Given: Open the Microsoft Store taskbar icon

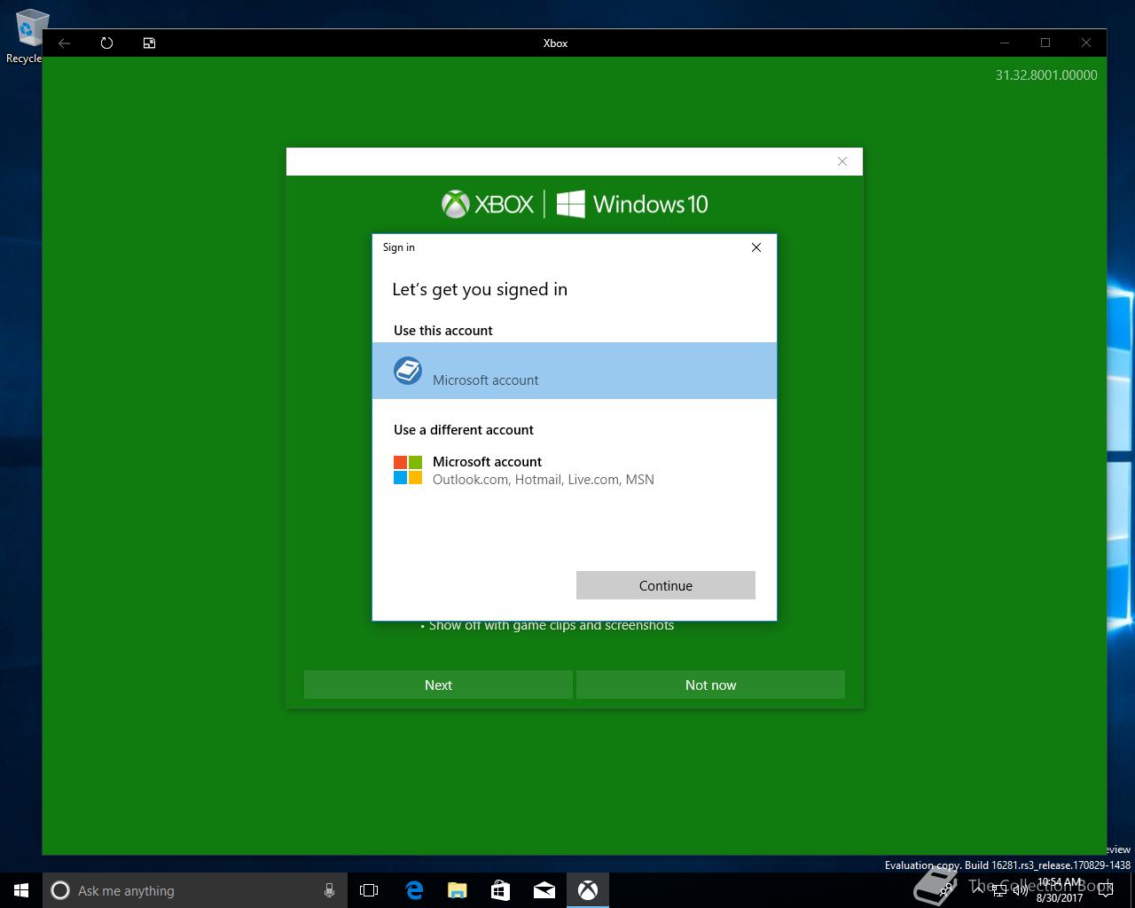Looking at the screenshot, I should click(x=500, y=890).
